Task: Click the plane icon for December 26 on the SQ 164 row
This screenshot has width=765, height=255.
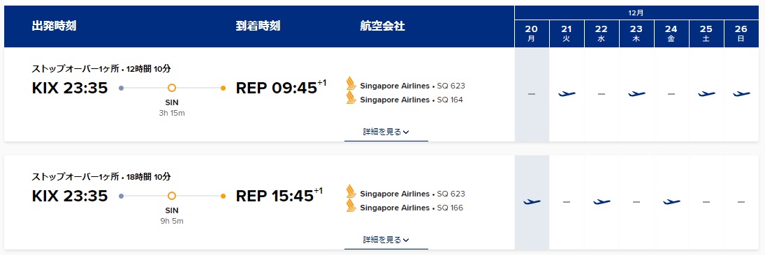Action: (x=741, y=94)
